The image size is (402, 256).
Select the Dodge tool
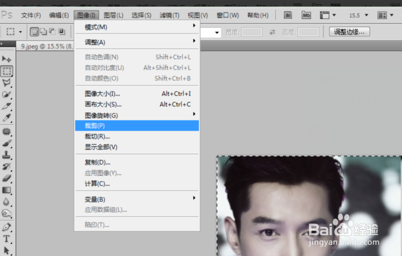pos(6,213)
